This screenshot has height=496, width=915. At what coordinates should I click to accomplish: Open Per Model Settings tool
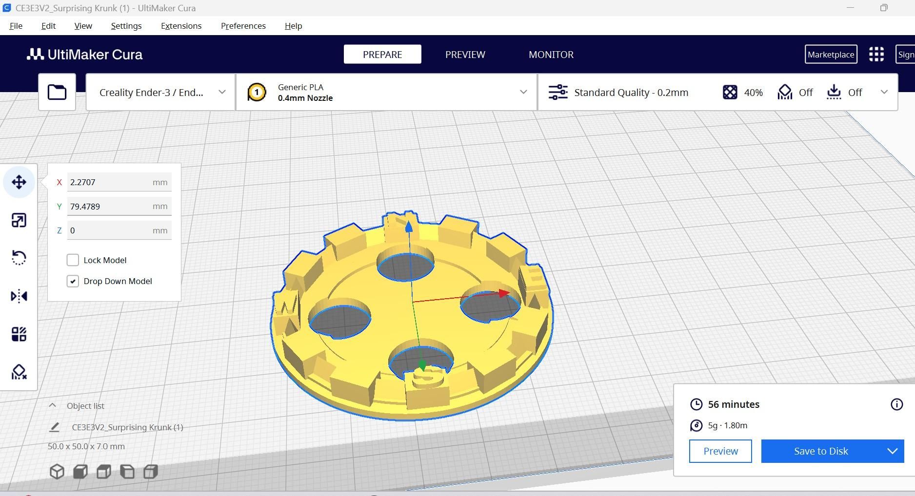[19, 334]
